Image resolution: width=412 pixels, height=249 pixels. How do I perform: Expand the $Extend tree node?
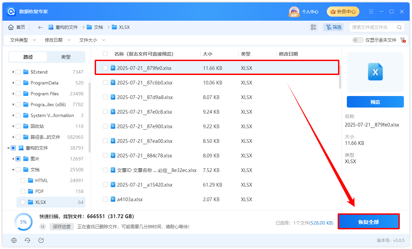point(13,72)
